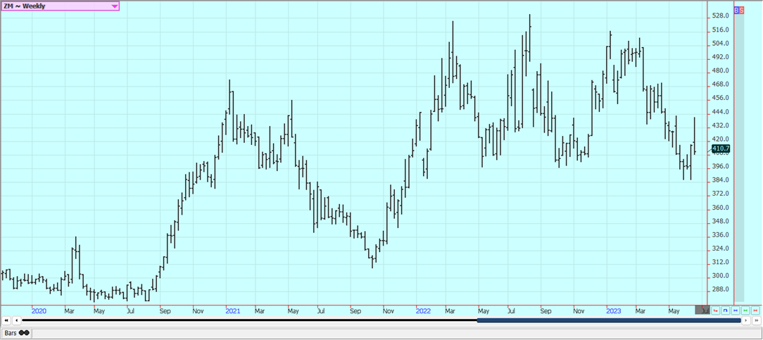This screenshot has width=763, height=340.
Task: Click the fast-forward-to-end double arrow button
Action: 756,320
